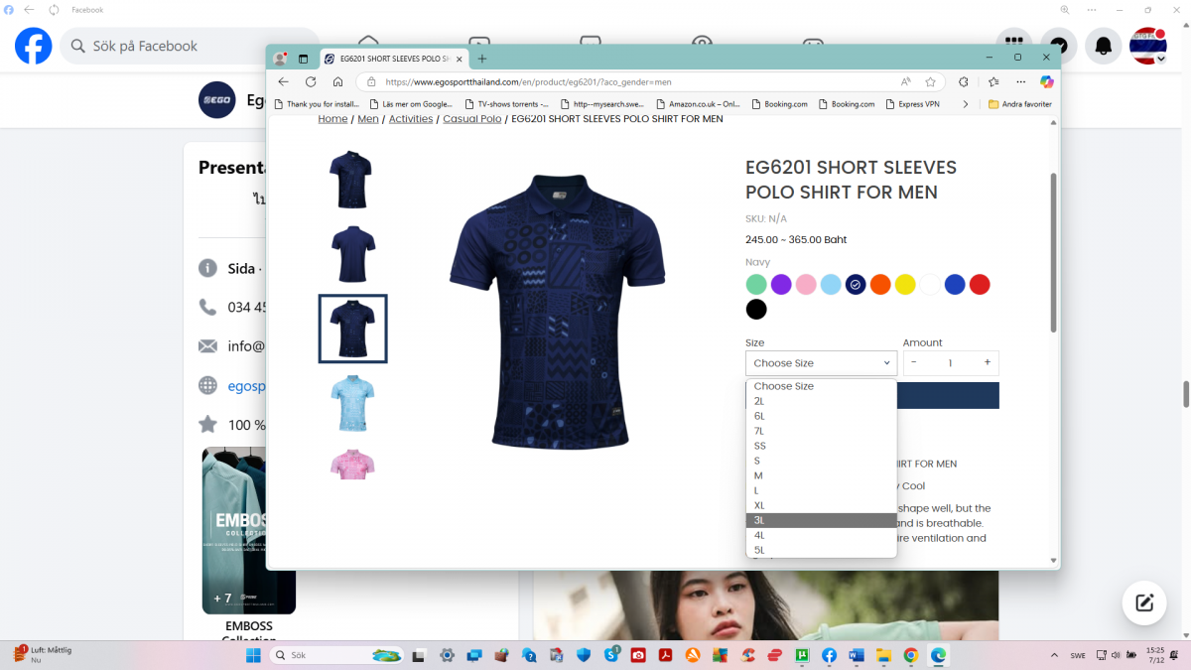Add this page to favorites star

(931, 82)
